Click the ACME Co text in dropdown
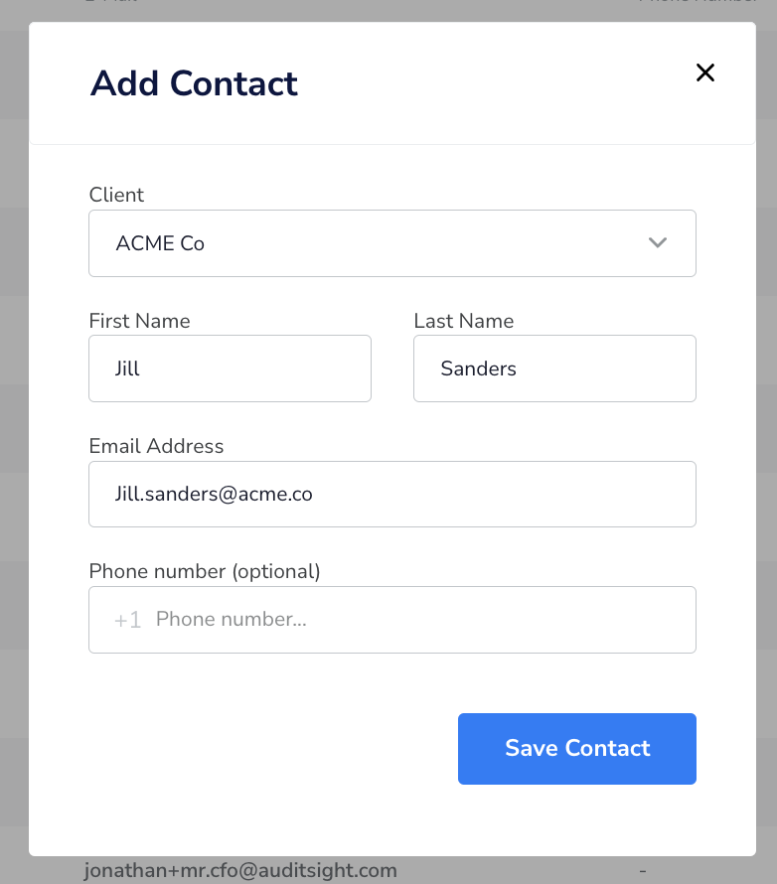Screen dimensions: 777x884 (160, 243)
